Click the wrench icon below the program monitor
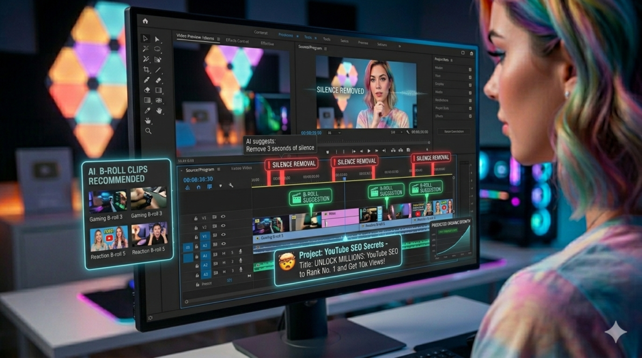The image size is (642, 358). click(x=408, y=132)
